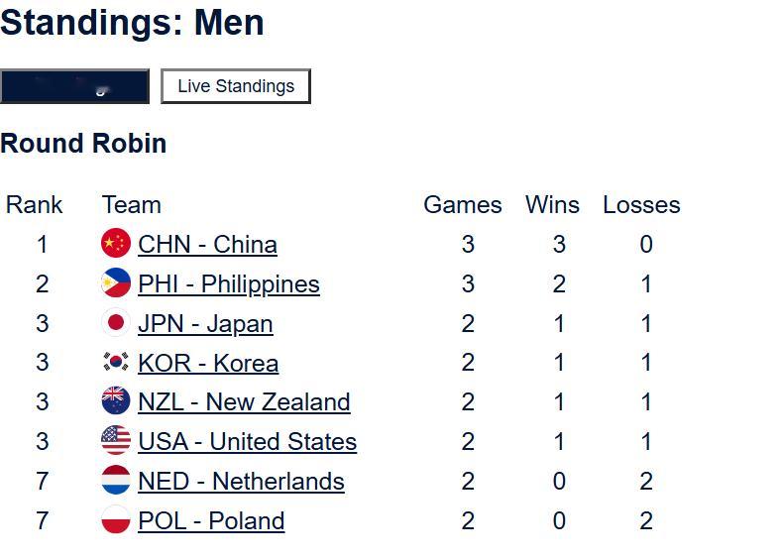Click the New Zealand flag icon

point(116,401)
